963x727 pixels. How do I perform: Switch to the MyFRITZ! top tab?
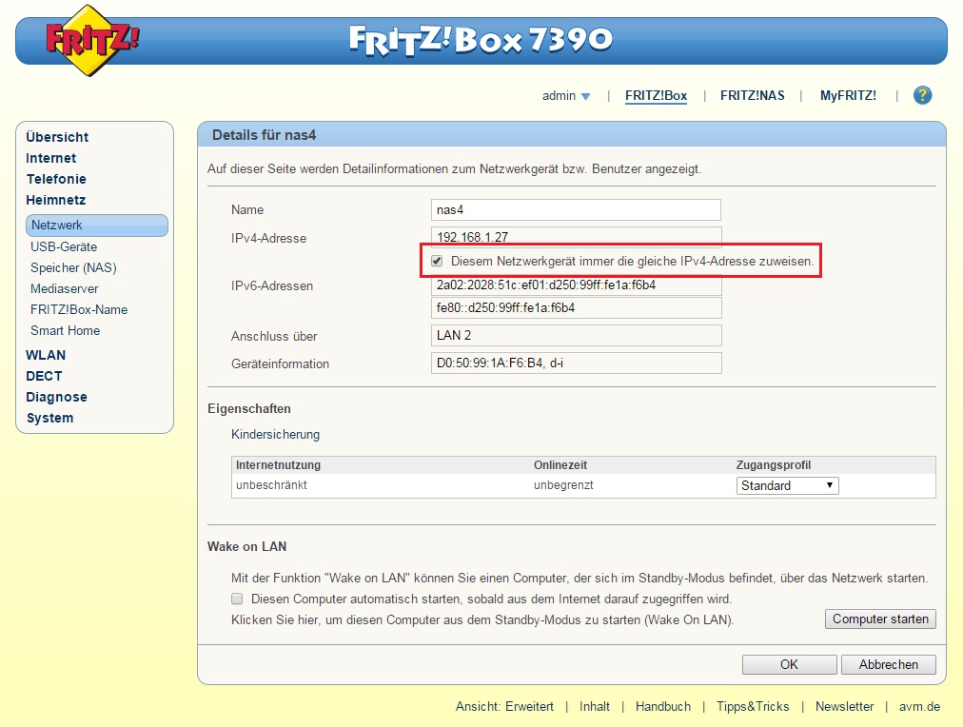coord(848,96)
